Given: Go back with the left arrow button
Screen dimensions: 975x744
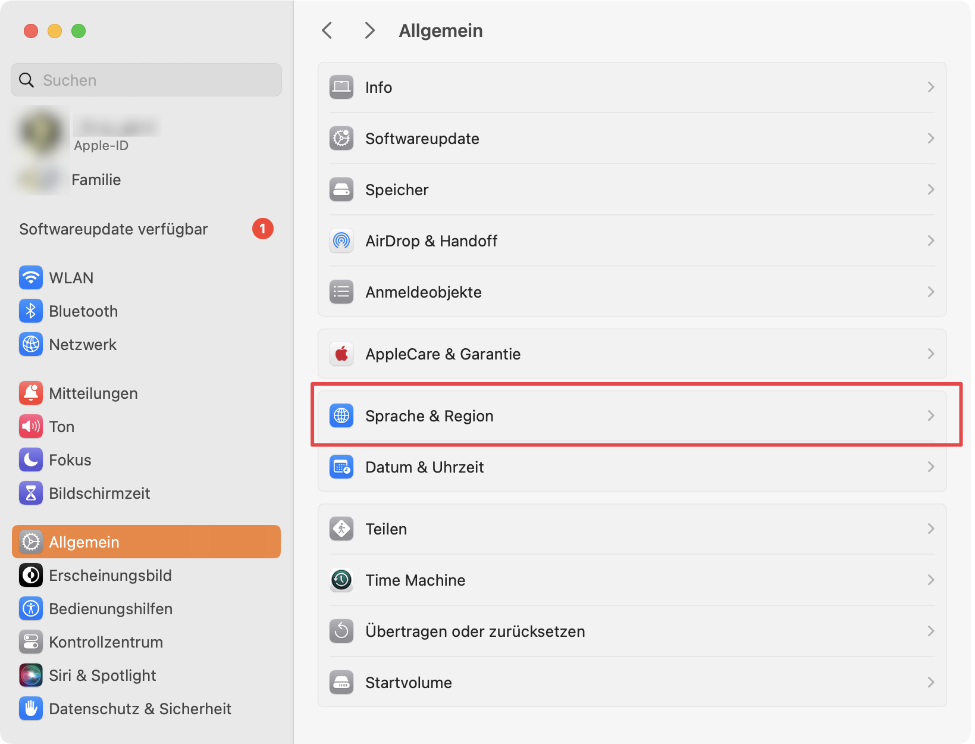Looking at the screenshot, I should 327,30.
